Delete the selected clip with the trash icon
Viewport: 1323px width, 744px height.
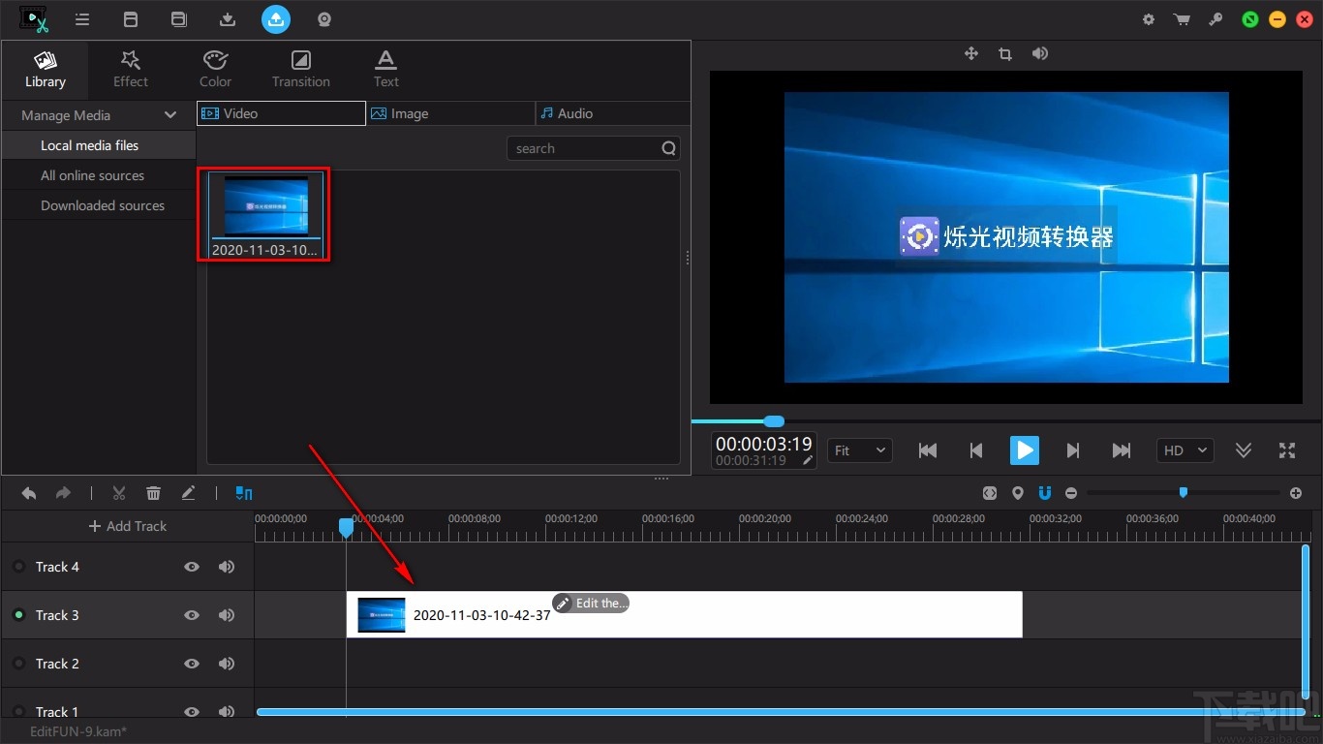153,493
